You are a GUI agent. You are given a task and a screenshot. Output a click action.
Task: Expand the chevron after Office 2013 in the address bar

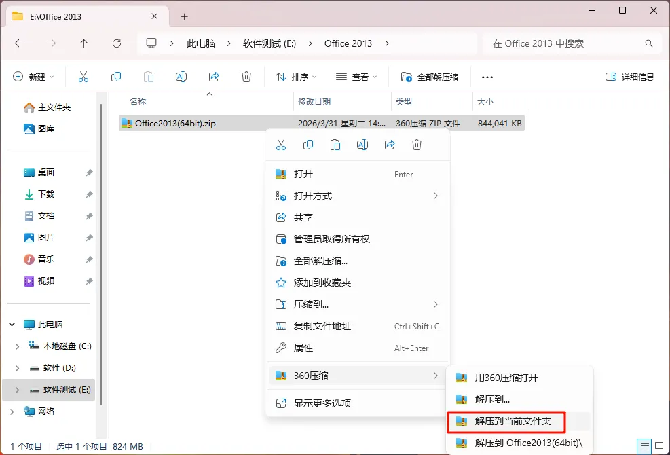tap(387, 43)
